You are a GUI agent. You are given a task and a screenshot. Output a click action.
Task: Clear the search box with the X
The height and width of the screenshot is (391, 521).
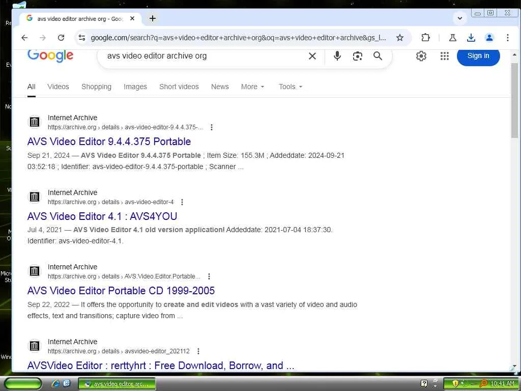coord(312,56)
